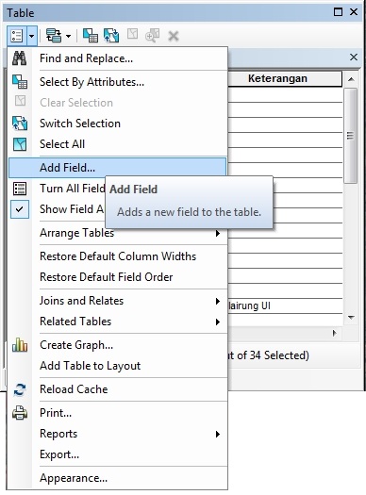Click the Find and Replace binoculars icon
This screenshot has height=495, width=366.
click(20, 58)
